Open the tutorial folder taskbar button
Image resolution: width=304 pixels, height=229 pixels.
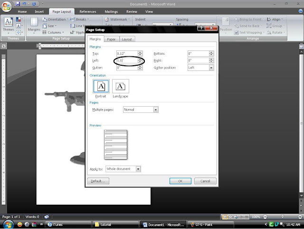pyautogui.click(x=116, y=225)
